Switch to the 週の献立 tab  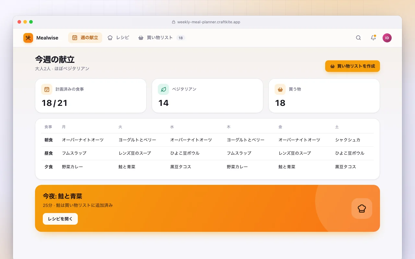[x=85, y=38]
